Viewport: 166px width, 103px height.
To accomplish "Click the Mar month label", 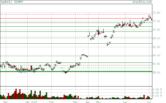I will coord(75,102).
